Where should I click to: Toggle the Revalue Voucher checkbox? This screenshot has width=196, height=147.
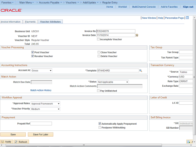click(x=33, y=56)
